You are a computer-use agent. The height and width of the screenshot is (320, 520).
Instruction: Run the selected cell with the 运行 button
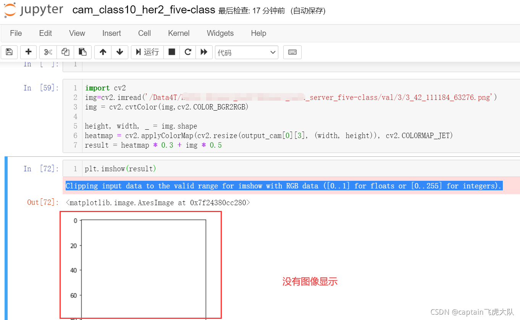tap(147, 52)
